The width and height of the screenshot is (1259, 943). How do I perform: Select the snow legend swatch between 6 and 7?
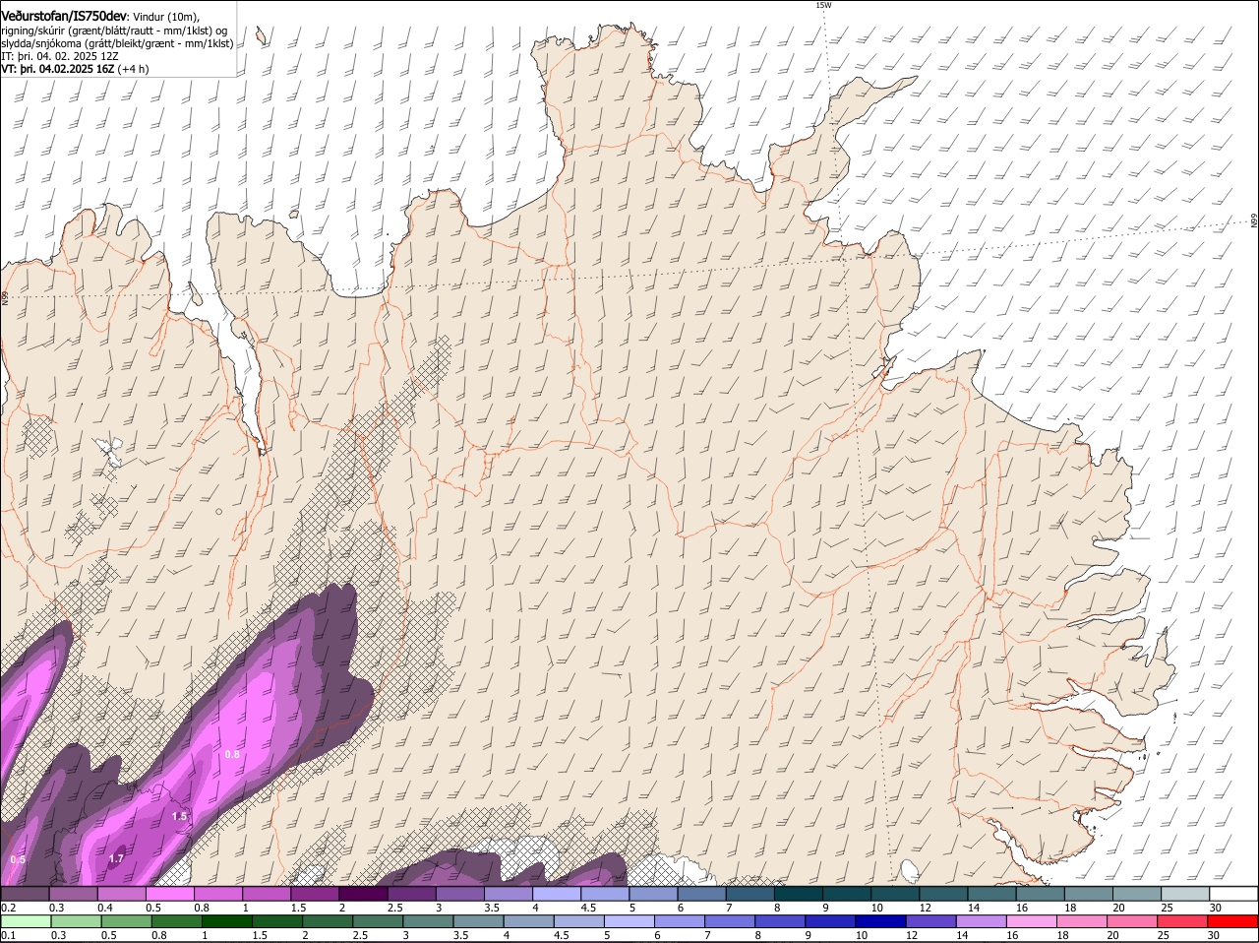click(x=700, y=894)
